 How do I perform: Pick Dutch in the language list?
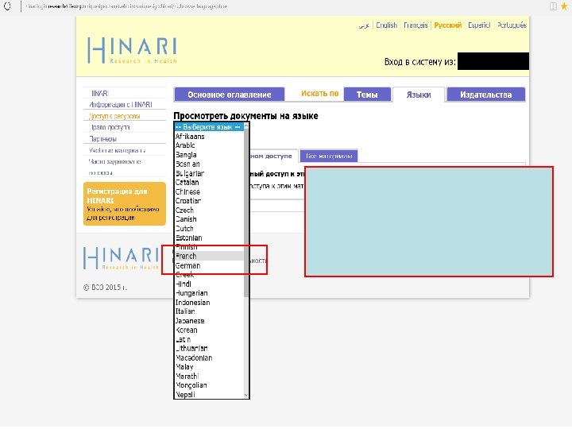click(209, 228)
